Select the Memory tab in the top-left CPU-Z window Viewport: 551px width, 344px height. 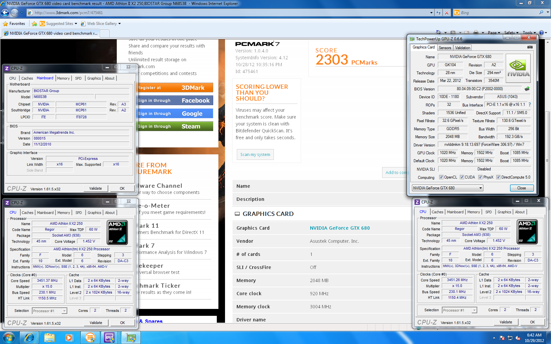click(63, 78)
